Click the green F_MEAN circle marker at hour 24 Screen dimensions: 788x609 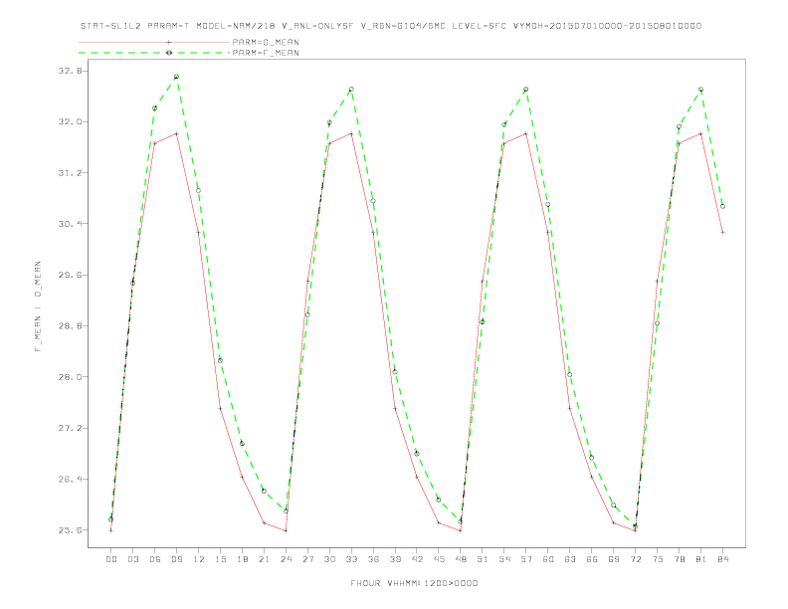coord(286,511)
